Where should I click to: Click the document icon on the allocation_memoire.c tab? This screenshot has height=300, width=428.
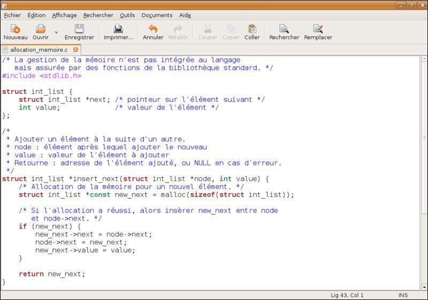(5, 50)
